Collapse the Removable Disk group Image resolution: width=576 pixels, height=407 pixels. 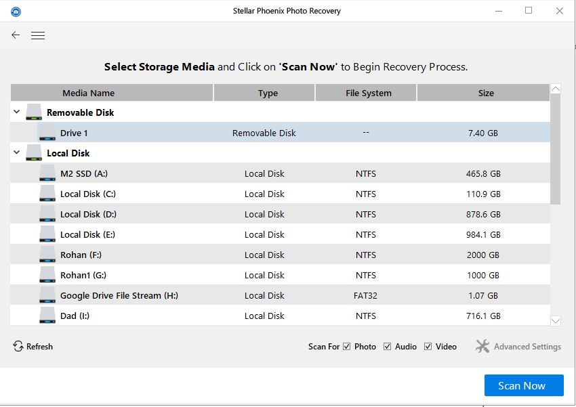(16, 112)
